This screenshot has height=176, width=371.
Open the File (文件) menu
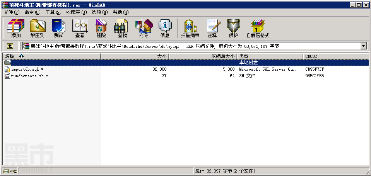(x=12, y=12)
